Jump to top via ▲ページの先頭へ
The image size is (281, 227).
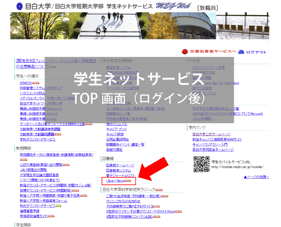tap(256, 177)
